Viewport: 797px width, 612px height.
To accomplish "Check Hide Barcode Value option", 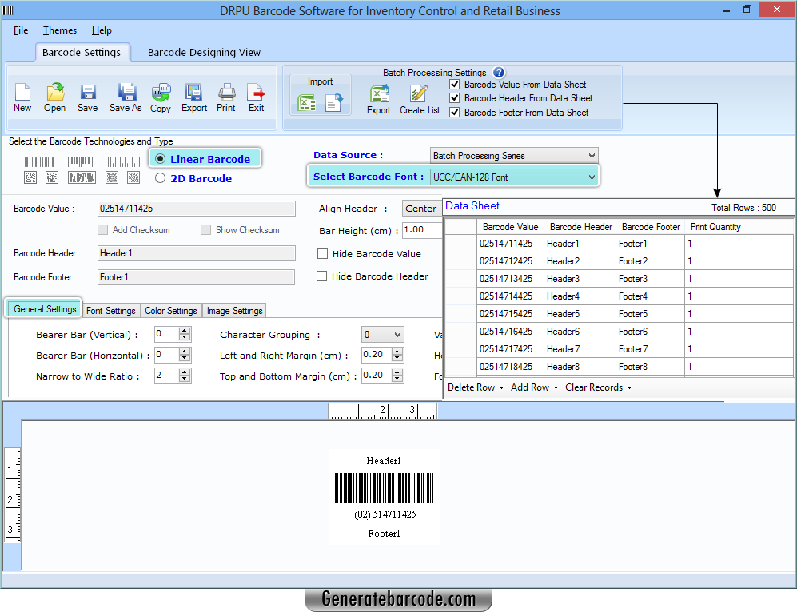I will point(322,254).
